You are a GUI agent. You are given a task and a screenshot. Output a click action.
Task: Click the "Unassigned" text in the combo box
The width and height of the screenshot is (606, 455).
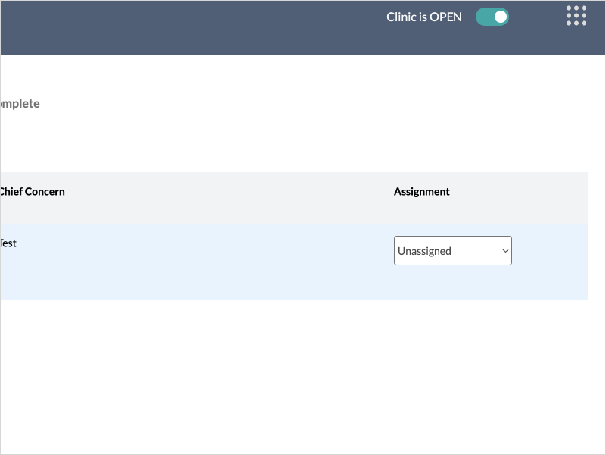pos(424,251)
